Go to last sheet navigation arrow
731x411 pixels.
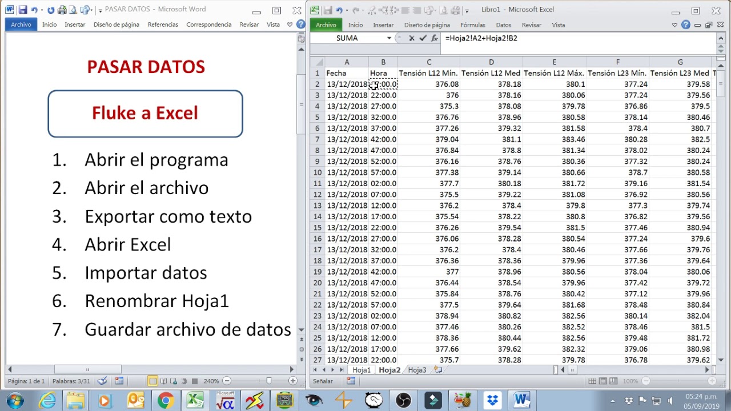343,370
